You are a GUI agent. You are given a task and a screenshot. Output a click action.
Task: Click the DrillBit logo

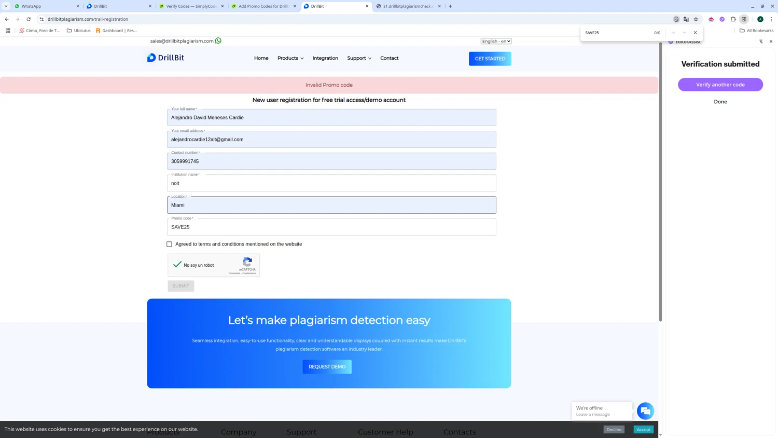(165, 58)
